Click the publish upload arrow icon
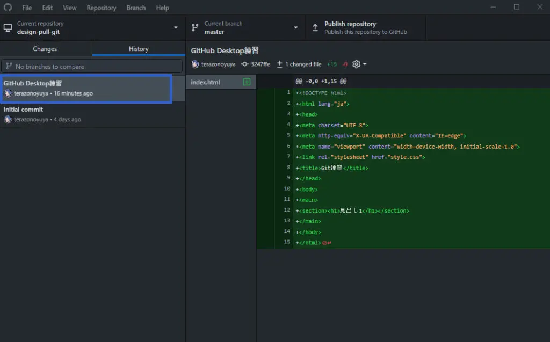The width and height of the screenshot is (550, 342). pyautogui.click(x=315, y=28)
